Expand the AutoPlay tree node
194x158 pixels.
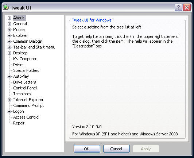click(9, 76)
